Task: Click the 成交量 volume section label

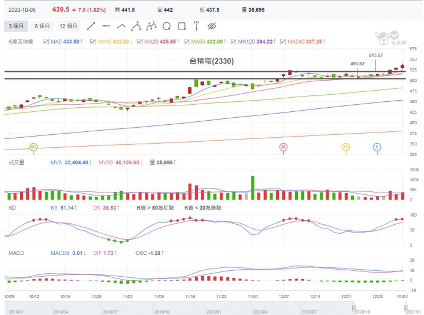Action: (x=16, y=163)
